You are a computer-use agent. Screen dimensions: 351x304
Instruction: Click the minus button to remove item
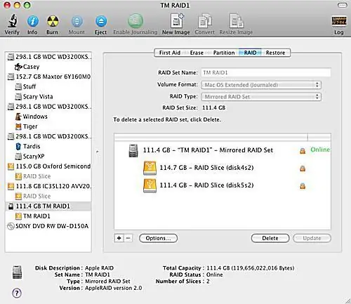coord(128,238)
